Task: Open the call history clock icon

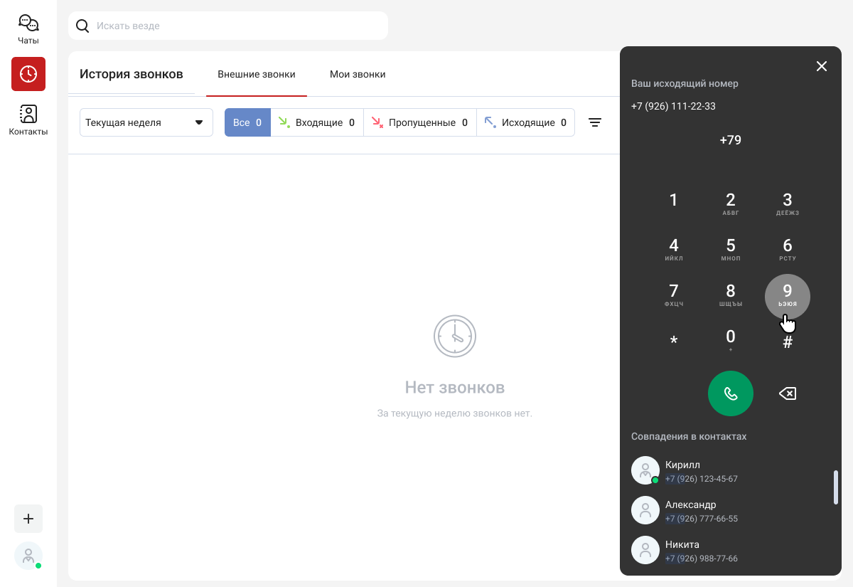Action: coord(28,74)
